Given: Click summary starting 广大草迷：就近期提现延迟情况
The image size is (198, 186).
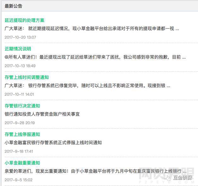Looking at the screenshot, I should (x=92, y=29).
